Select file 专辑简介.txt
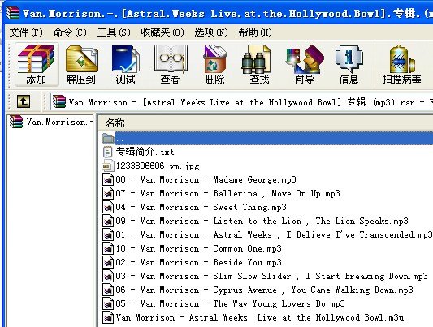The width and height of the screenshot is (433, 327). pyautogui.click(x=145, y=152)
